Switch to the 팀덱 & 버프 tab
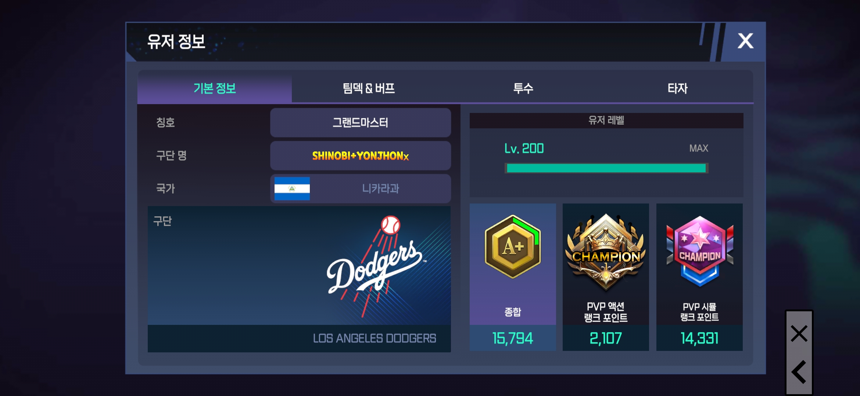 pyautogui.click(x=369, y=88)
